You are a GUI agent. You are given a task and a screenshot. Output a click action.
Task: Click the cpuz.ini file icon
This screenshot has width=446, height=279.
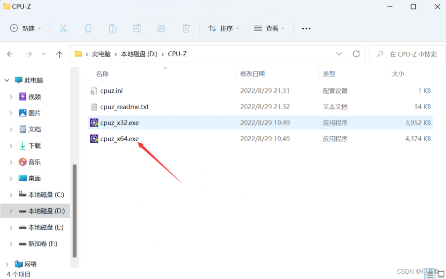pos(93,91)
